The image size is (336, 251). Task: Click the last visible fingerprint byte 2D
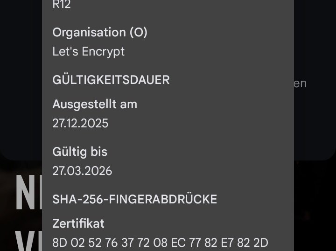coord(260,243)
